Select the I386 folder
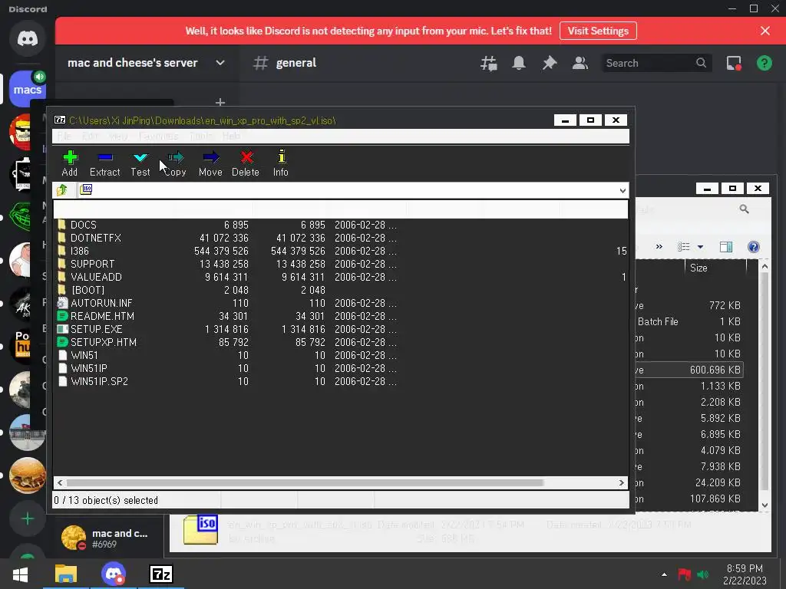This screenshot has width=786, height=589. 79,251
